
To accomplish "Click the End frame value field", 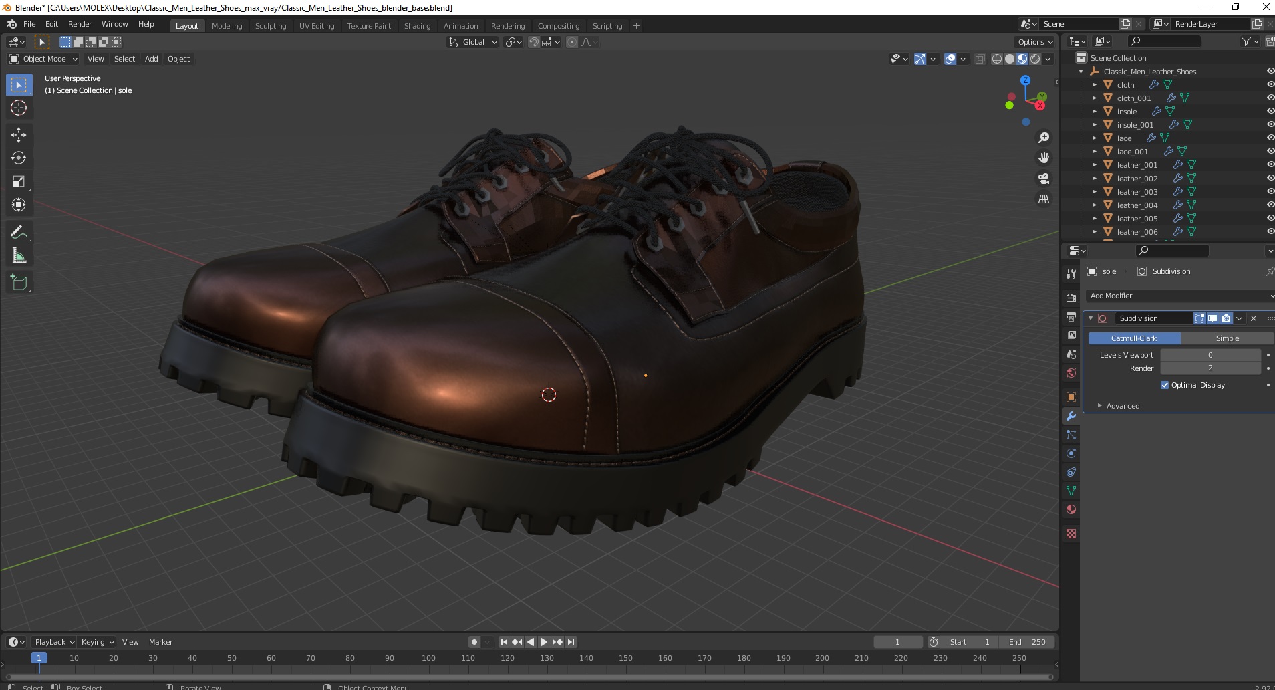I will click(x=1027, y=642).
